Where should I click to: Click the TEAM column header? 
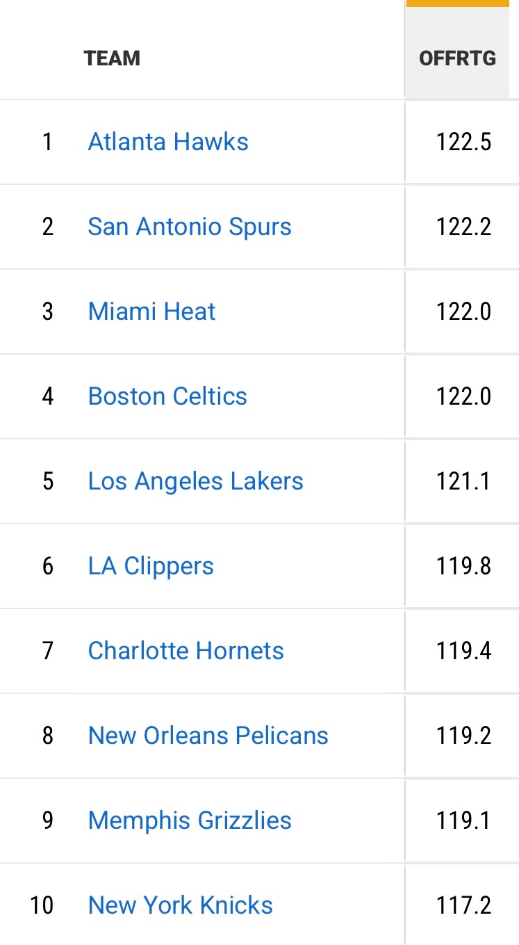click(112, 58)
